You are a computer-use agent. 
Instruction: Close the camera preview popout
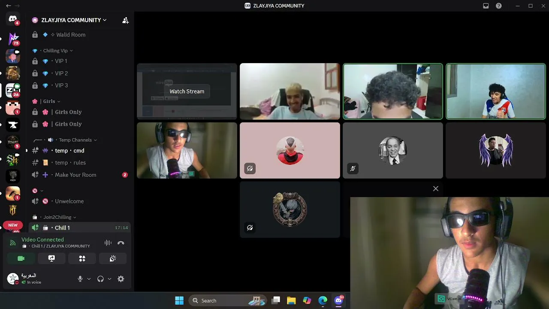point(436,189)
